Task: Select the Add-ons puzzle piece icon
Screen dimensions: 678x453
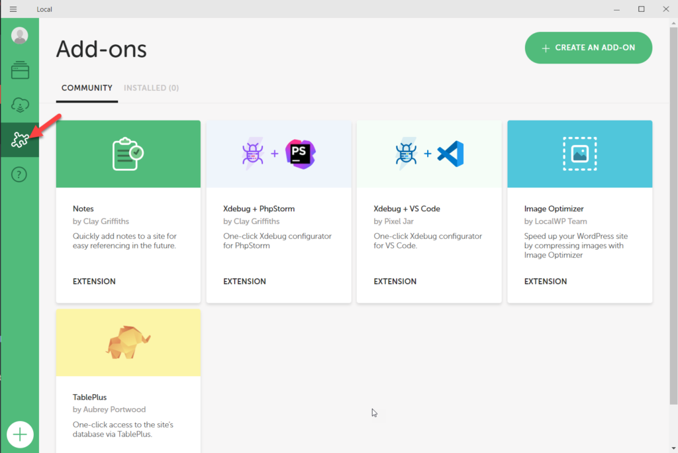Action: tap(20, 140)
